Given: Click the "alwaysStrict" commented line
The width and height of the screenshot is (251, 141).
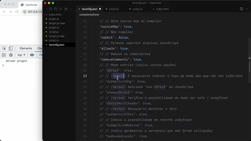Looking at the screenshot, I should [x=122, y=92].
